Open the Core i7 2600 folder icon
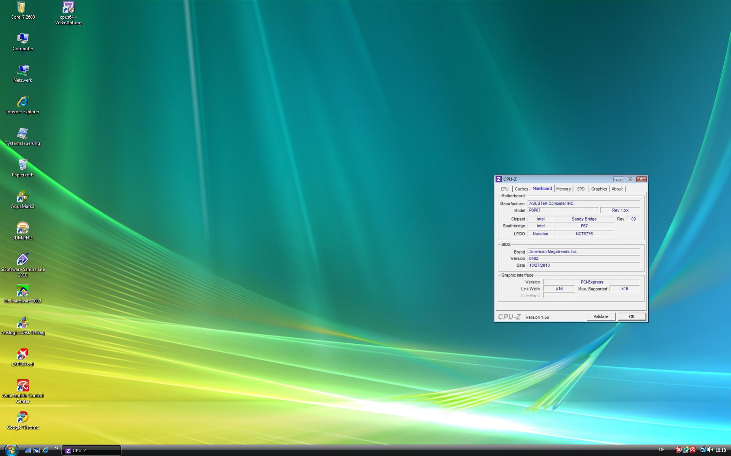Viewport: 731px width, 456px height. click(22, 11)
